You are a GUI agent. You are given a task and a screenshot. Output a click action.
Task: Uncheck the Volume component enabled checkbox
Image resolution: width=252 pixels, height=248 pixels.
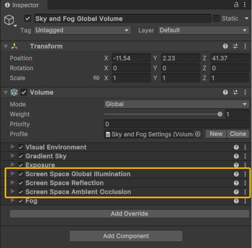(24, 92)
